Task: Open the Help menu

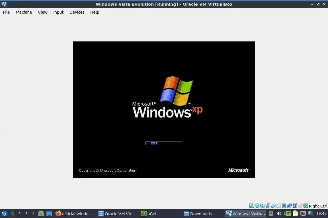Action: coord(95,12)
